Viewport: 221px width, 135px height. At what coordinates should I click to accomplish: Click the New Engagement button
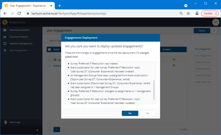203,49
